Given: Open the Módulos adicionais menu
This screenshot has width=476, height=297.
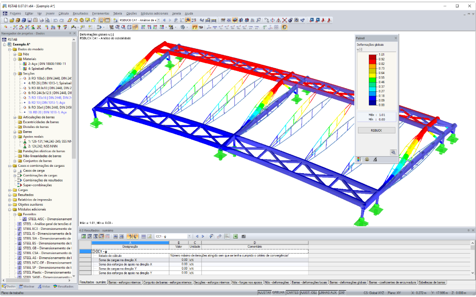Looking at the screenshot, I should coord(154,13).
